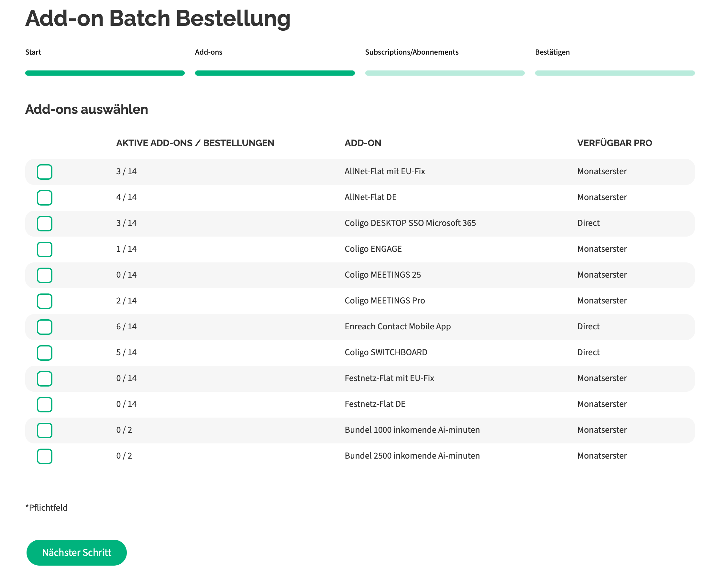Check the AllNet-Flat mit EU-Fix checkbox

tap(45, 172)
